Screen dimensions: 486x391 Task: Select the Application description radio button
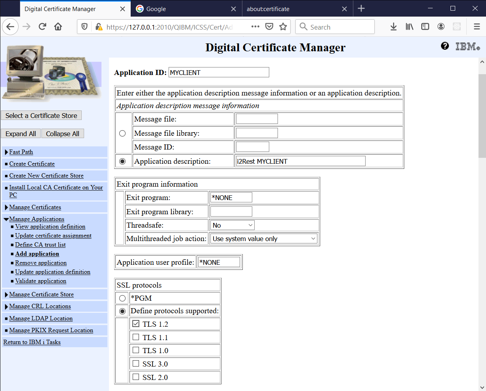pos(122,161)
